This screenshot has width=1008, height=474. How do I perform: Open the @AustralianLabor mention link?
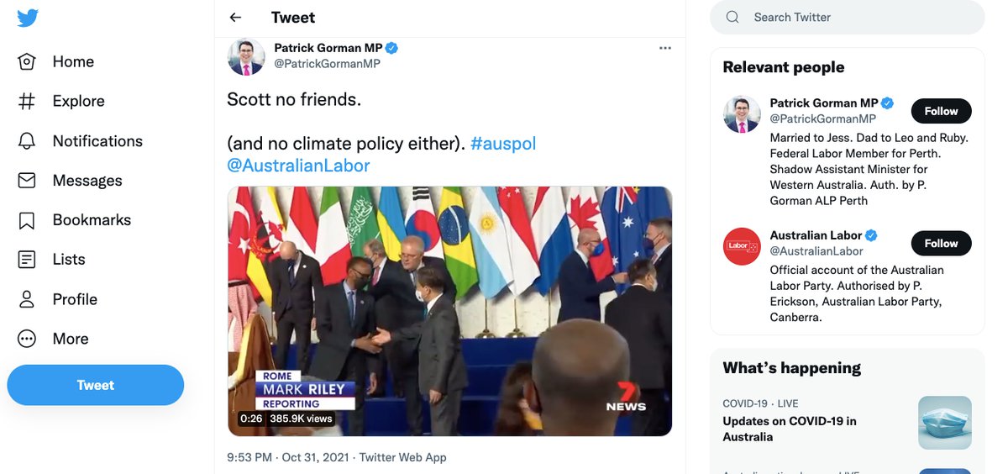coord(298,166)
